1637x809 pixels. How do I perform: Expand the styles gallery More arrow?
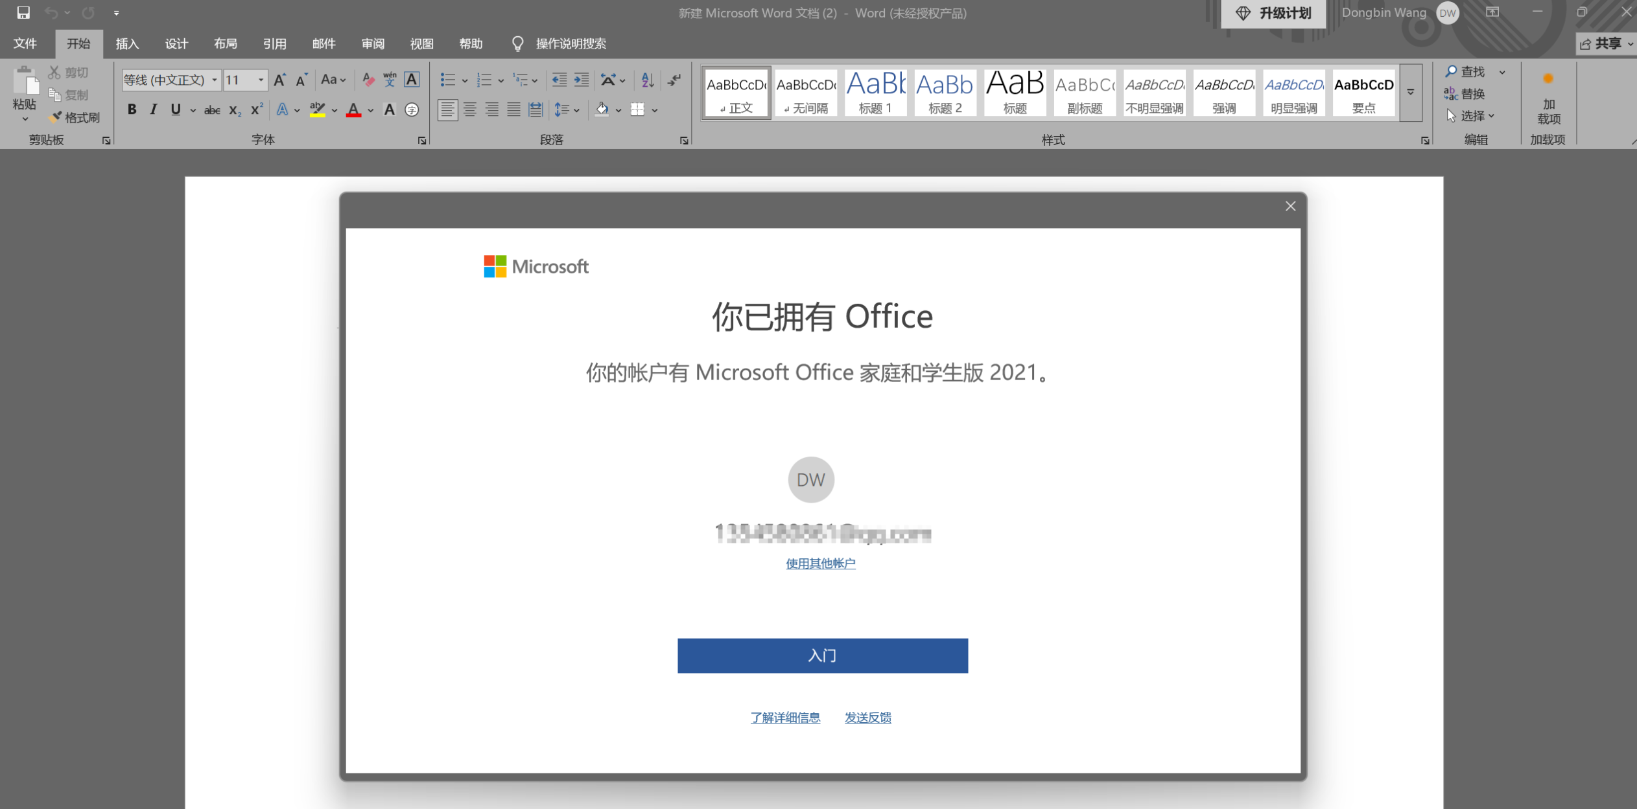click(1410, 93)
